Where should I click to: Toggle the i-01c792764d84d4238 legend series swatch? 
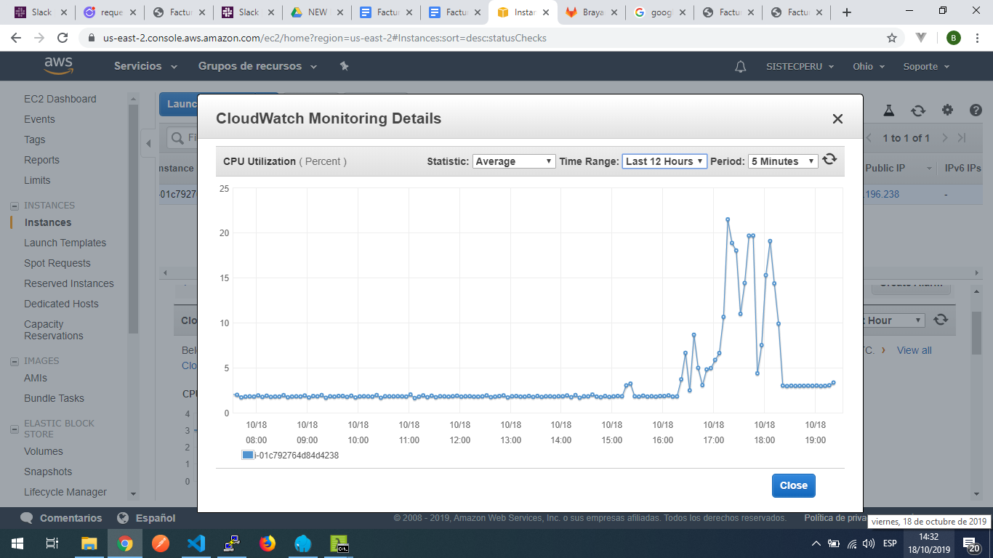[248, 456]
